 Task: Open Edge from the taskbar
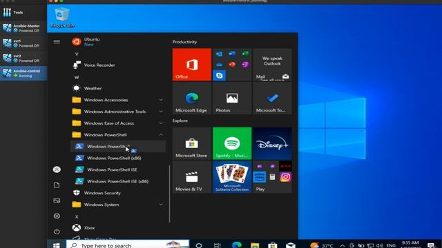(x=236, y=245)
